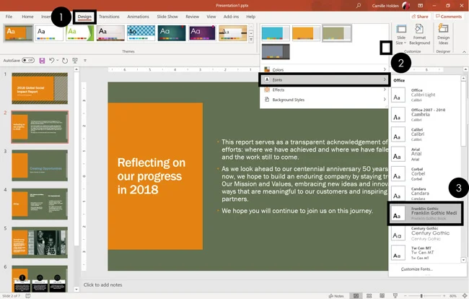Switch to the Transitions tab
This screenshot has height=299, width=469.
pos(109,17)
